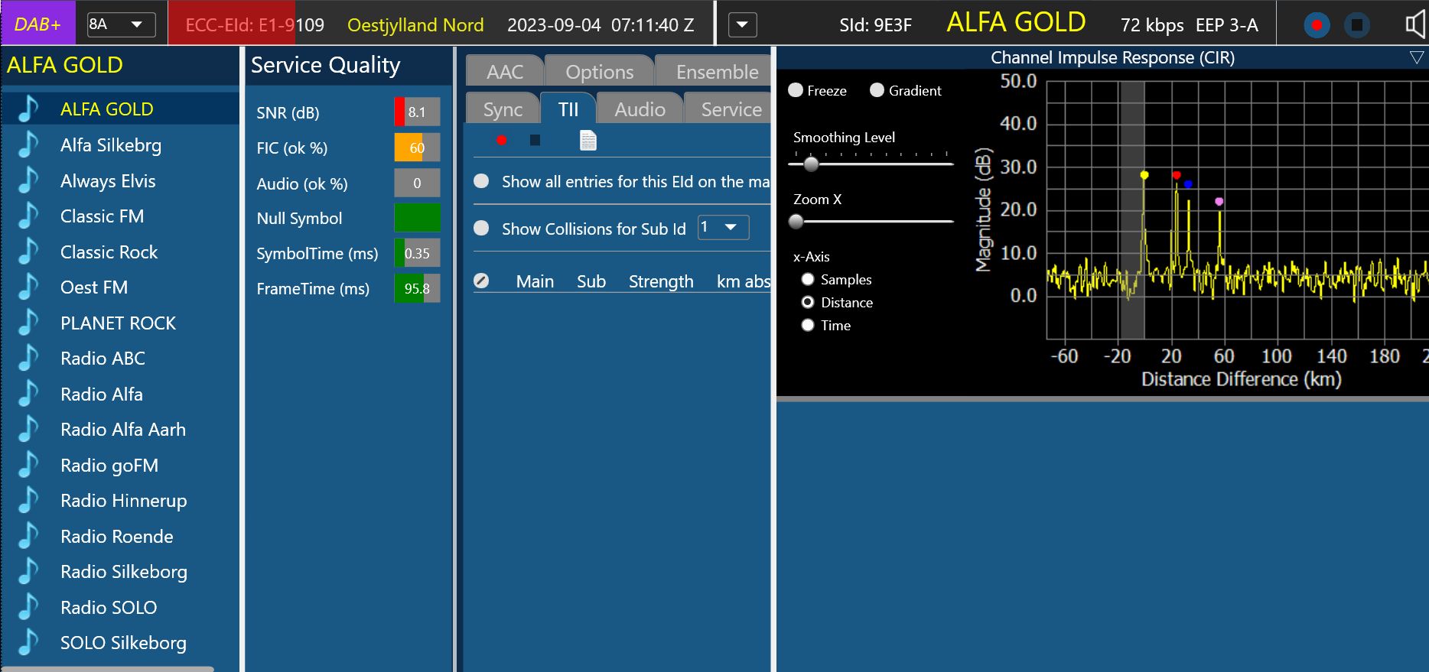Screen dimensions: 1429x672
Task: Click the music note icon beside Radio Alfa
Action: pyautogui.click(x=28, y=394)
